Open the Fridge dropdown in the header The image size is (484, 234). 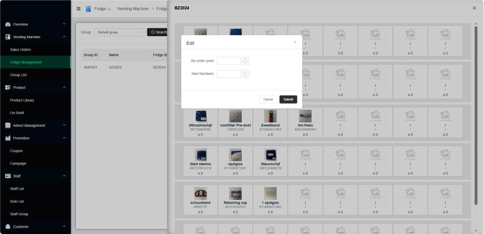pos(102,9)
